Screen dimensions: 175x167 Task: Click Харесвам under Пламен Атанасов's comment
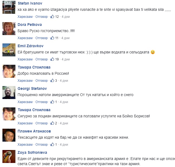25,145
